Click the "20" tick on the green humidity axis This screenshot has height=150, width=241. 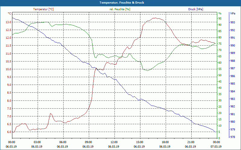click(220, 113)
